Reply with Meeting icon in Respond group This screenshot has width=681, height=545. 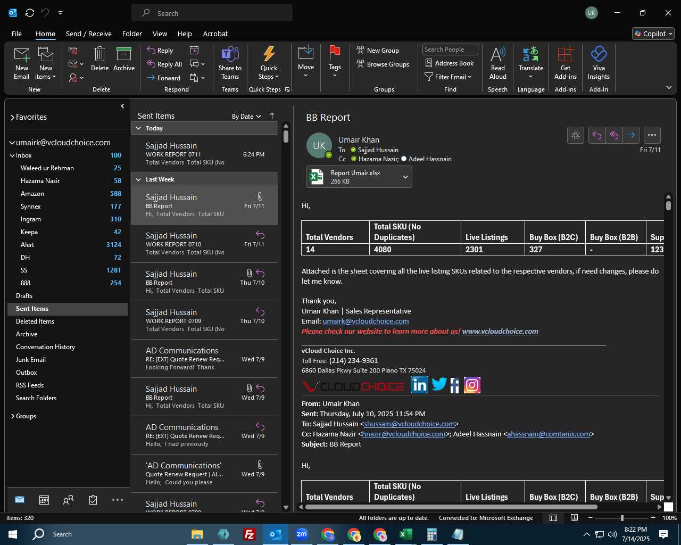(x=194, y=50)
